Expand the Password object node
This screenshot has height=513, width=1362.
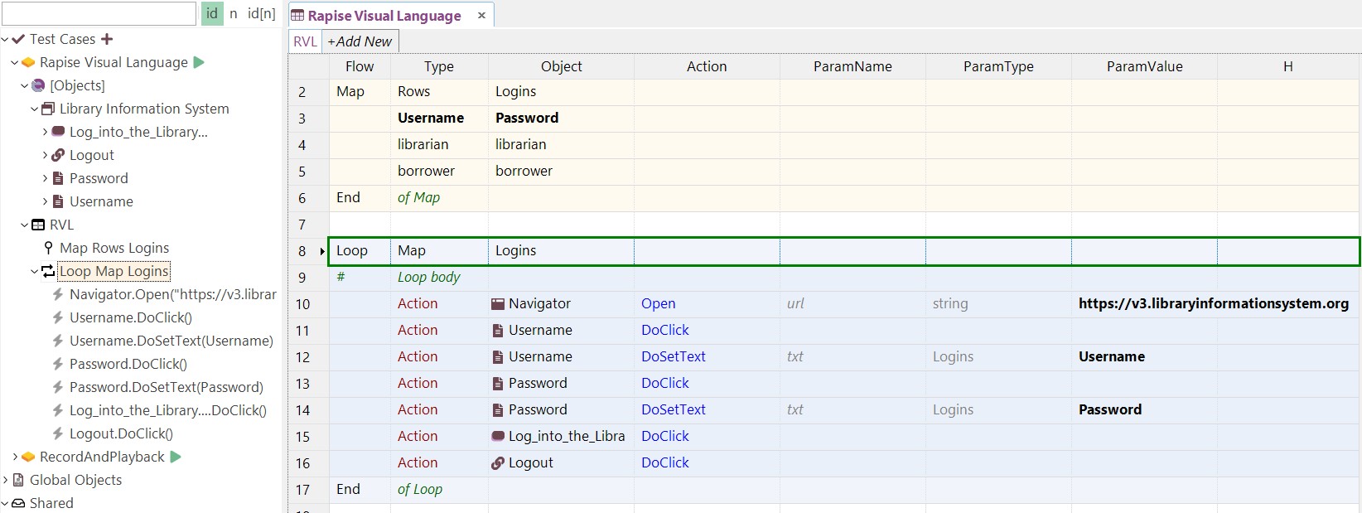click(45, 178)
